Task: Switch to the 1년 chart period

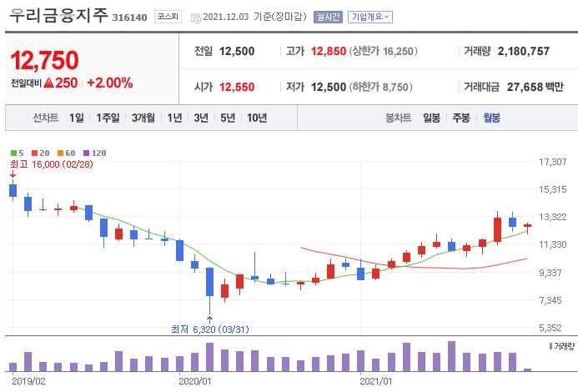Action: tap(174, 118)
